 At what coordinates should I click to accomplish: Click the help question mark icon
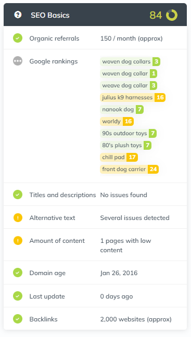click(18, 15)
